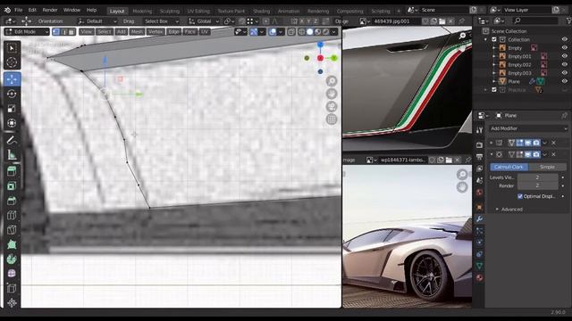The image size is (572, 321).
Task: Select the Inset Faces tool
Action: pos(12,186)
